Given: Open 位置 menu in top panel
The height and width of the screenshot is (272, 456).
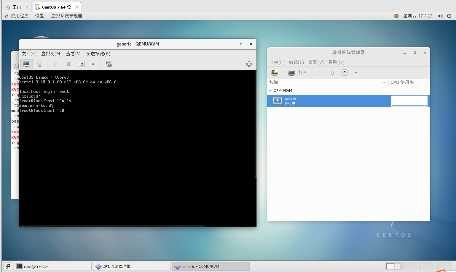Looking at the screenshot, I should pyautogui.click(x=39, y=16).
